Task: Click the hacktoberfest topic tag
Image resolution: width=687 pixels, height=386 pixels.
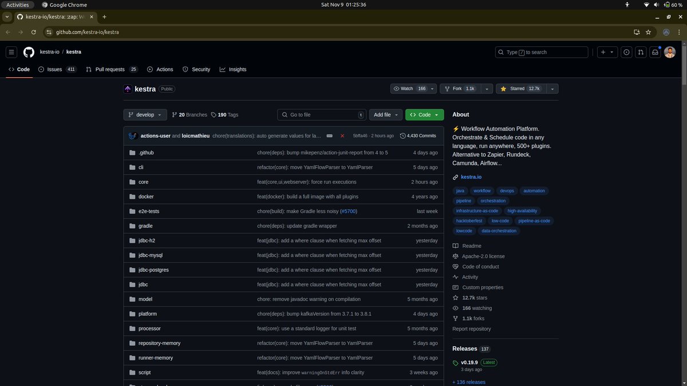Action: (x=469, y=221)
